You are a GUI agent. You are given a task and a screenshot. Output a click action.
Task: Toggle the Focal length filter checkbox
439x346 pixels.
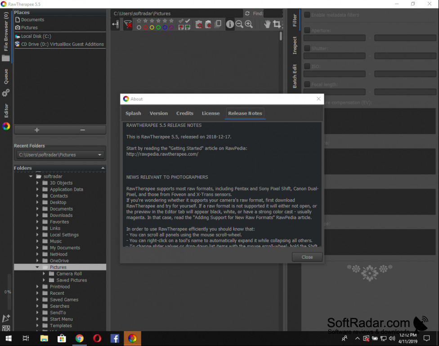point(307,84)
